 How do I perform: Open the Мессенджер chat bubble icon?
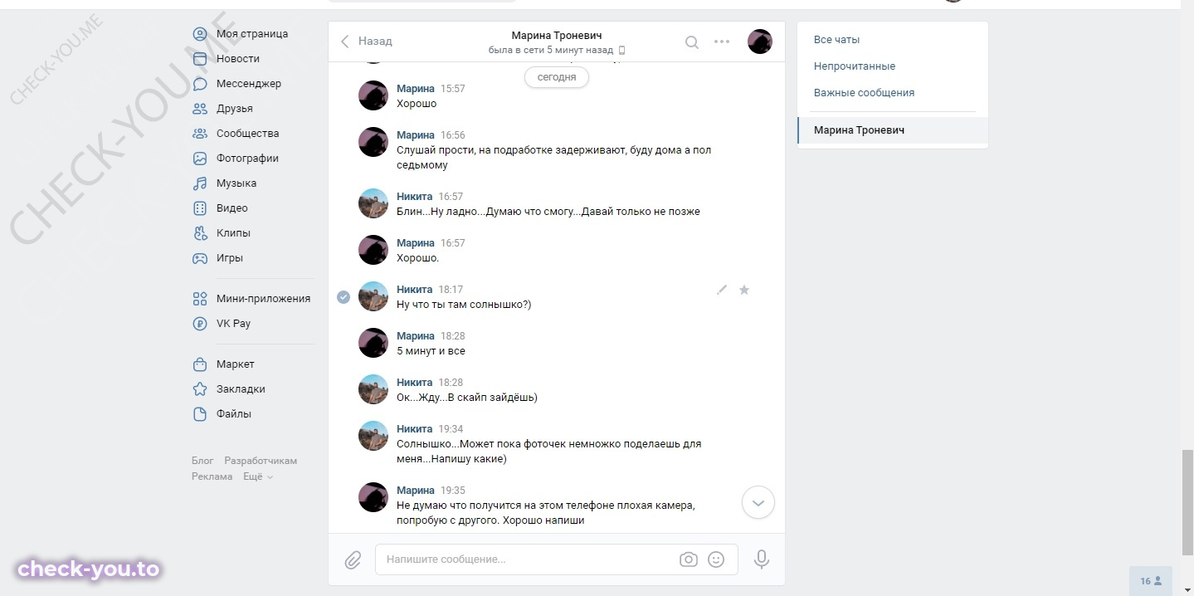coord(200,84)
